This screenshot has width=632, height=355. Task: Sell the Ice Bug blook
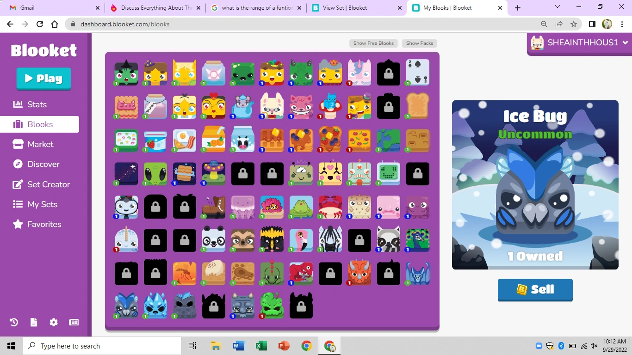click(x=535, y=290)
